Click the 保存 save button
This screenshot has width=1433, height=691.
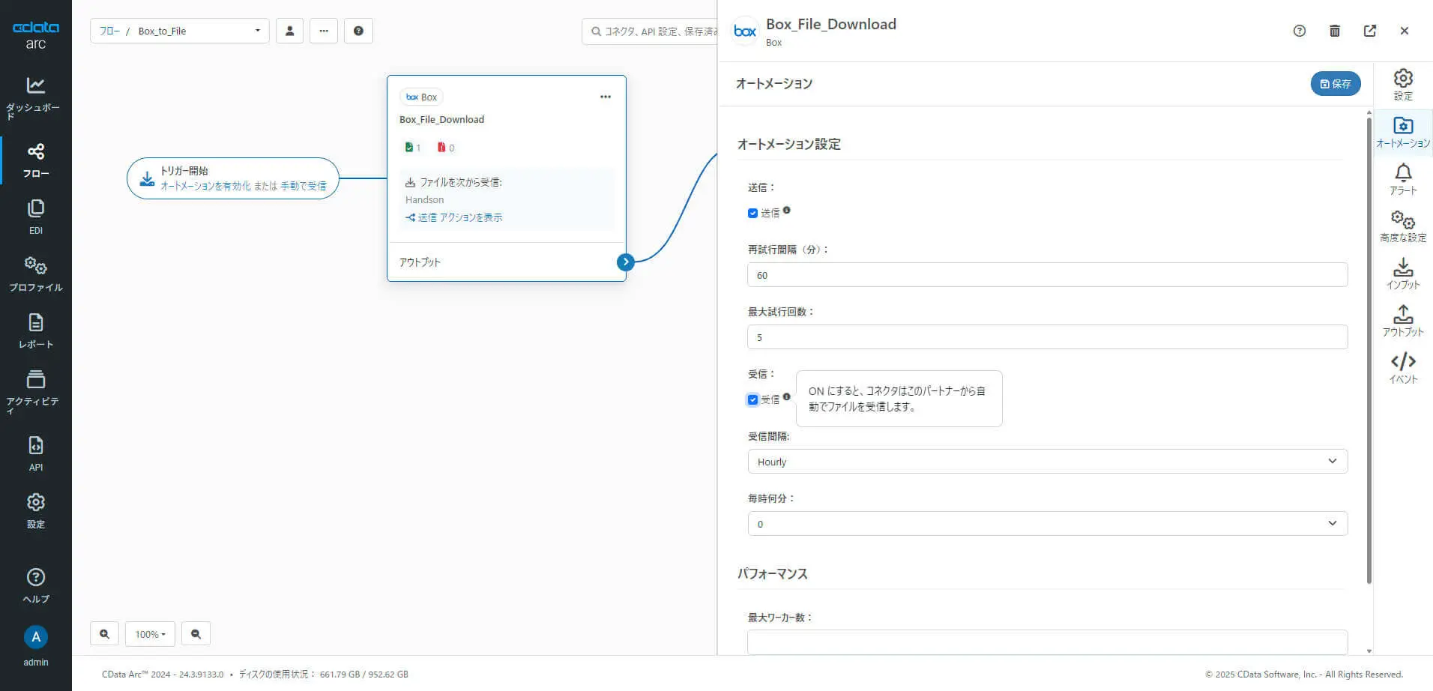1335,84
